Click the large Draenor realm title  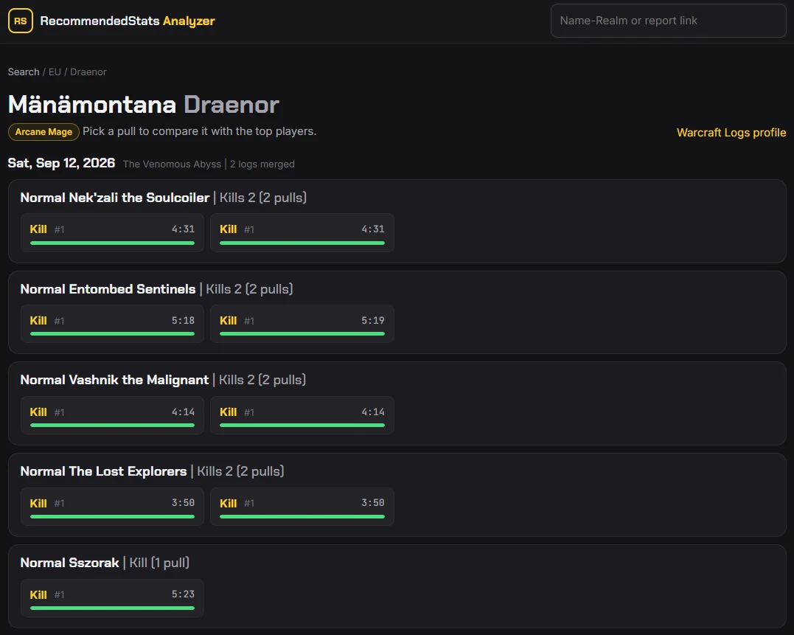[231, 105]
